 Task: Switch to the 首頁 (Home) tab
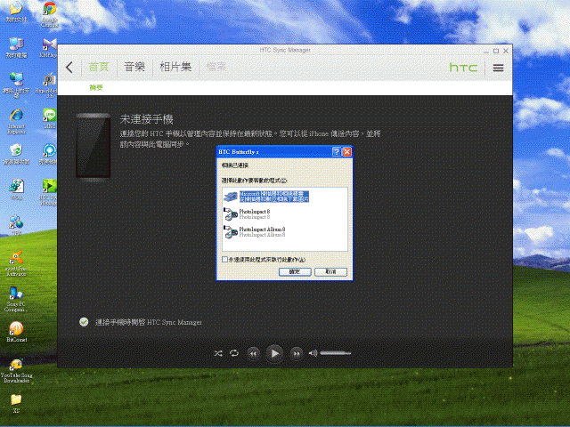pyautogui.click(x=99, y=67)
